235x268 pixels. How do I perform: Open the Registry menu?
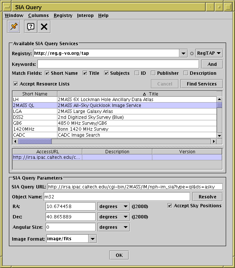click(63, 16)
